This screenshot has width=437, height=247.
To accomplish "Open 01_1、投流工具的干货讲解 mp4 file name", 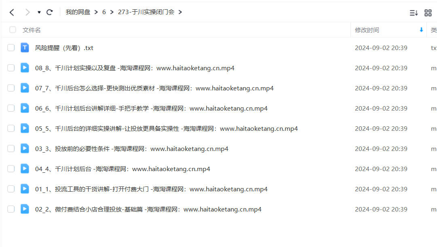I will click(x=151, y=189).
